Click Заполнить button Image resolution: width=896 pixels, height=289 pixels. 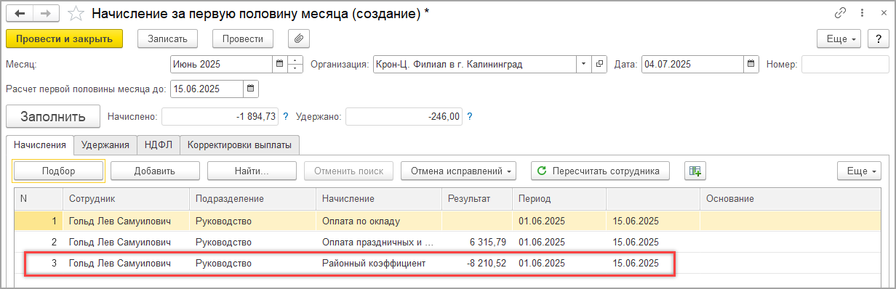54,116
